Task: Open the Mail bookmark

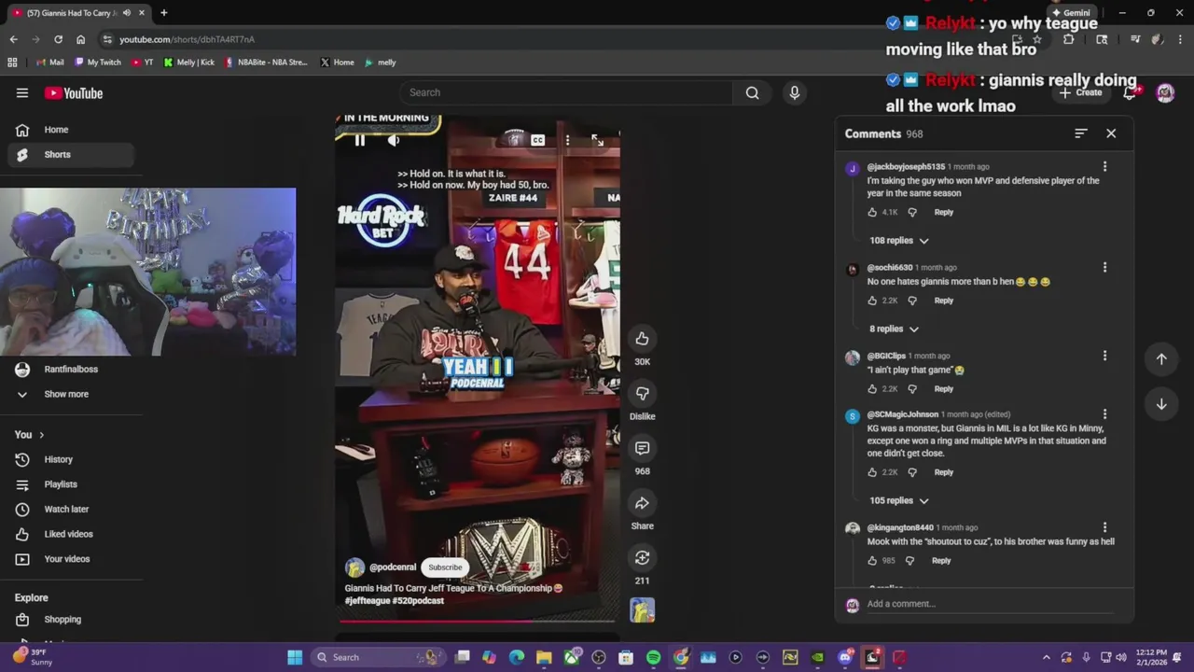Action: 49,63
